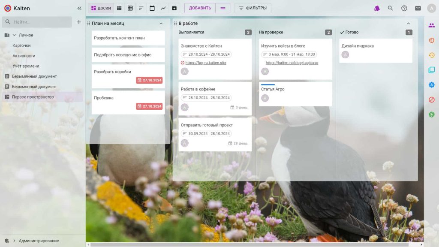Image resolution: width=439 pixels, height=247 pixels.
Task: Click the lane option next to ДОБАВИТЬ
Action: [x=223, y=8]
